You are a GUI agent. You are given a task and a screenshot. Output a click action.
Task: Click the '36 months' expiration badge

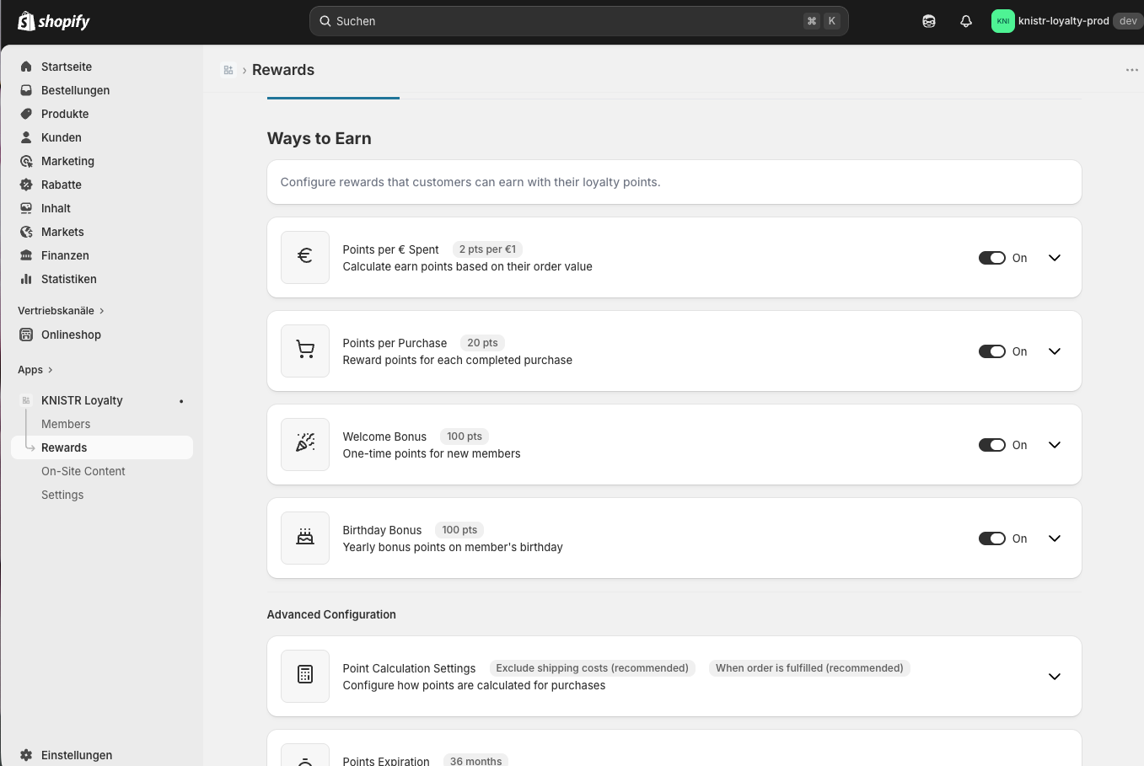(475, 761)
